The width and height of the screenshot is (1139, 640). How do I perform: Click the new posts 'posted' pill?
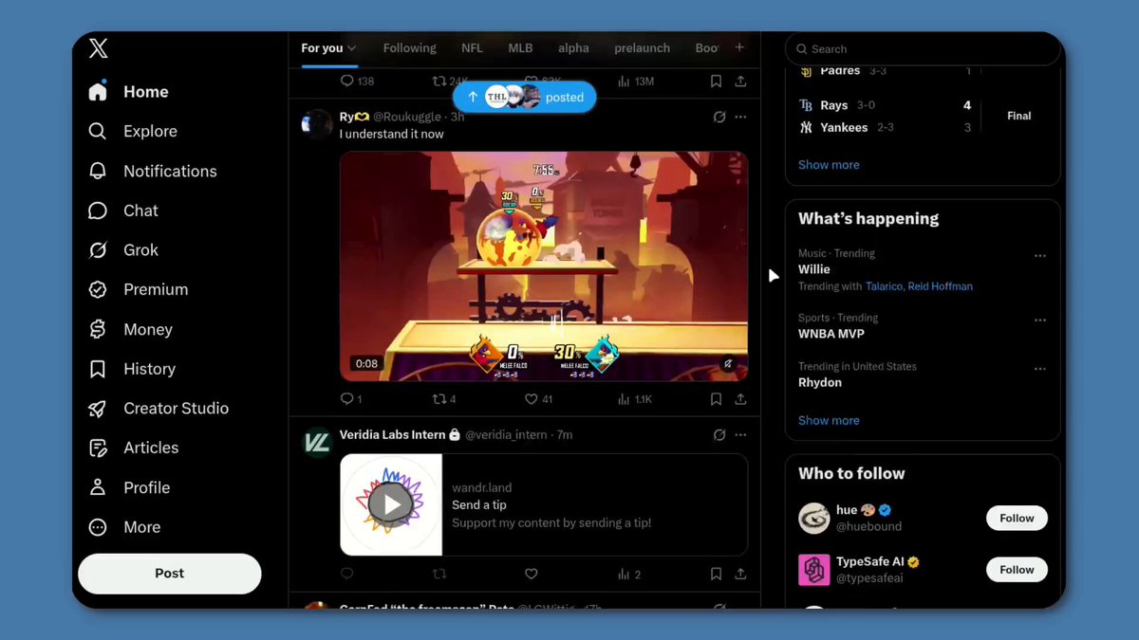click(x=524, y=97)
